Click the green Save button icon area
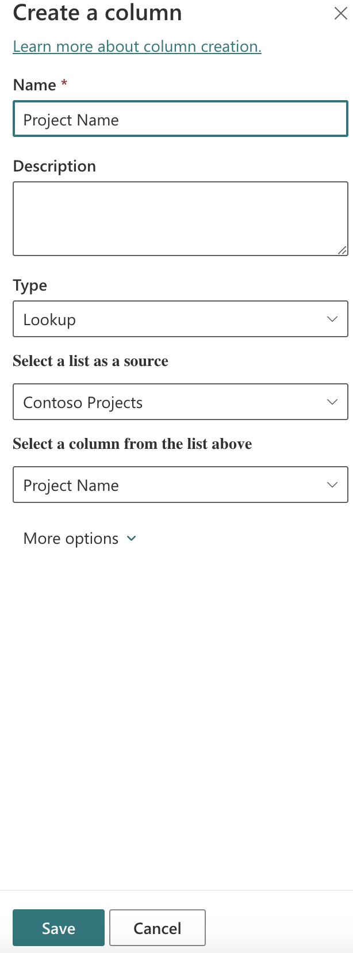Viewport: 353px width, 953px height. coord(57,928)
